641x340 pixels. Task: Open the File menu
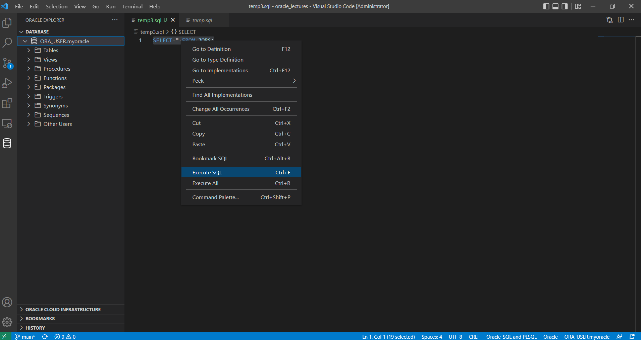click(x=19, y=6)
